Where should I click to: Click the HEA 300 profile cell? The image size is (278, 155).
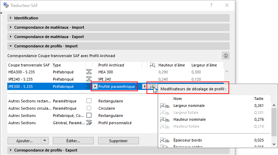(106, 72)
